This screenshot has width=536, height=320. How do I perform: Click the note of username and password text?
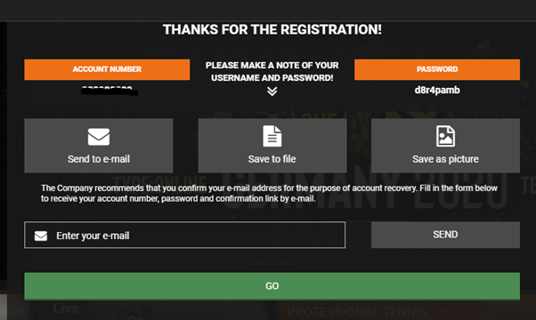[x=272, y=72]
